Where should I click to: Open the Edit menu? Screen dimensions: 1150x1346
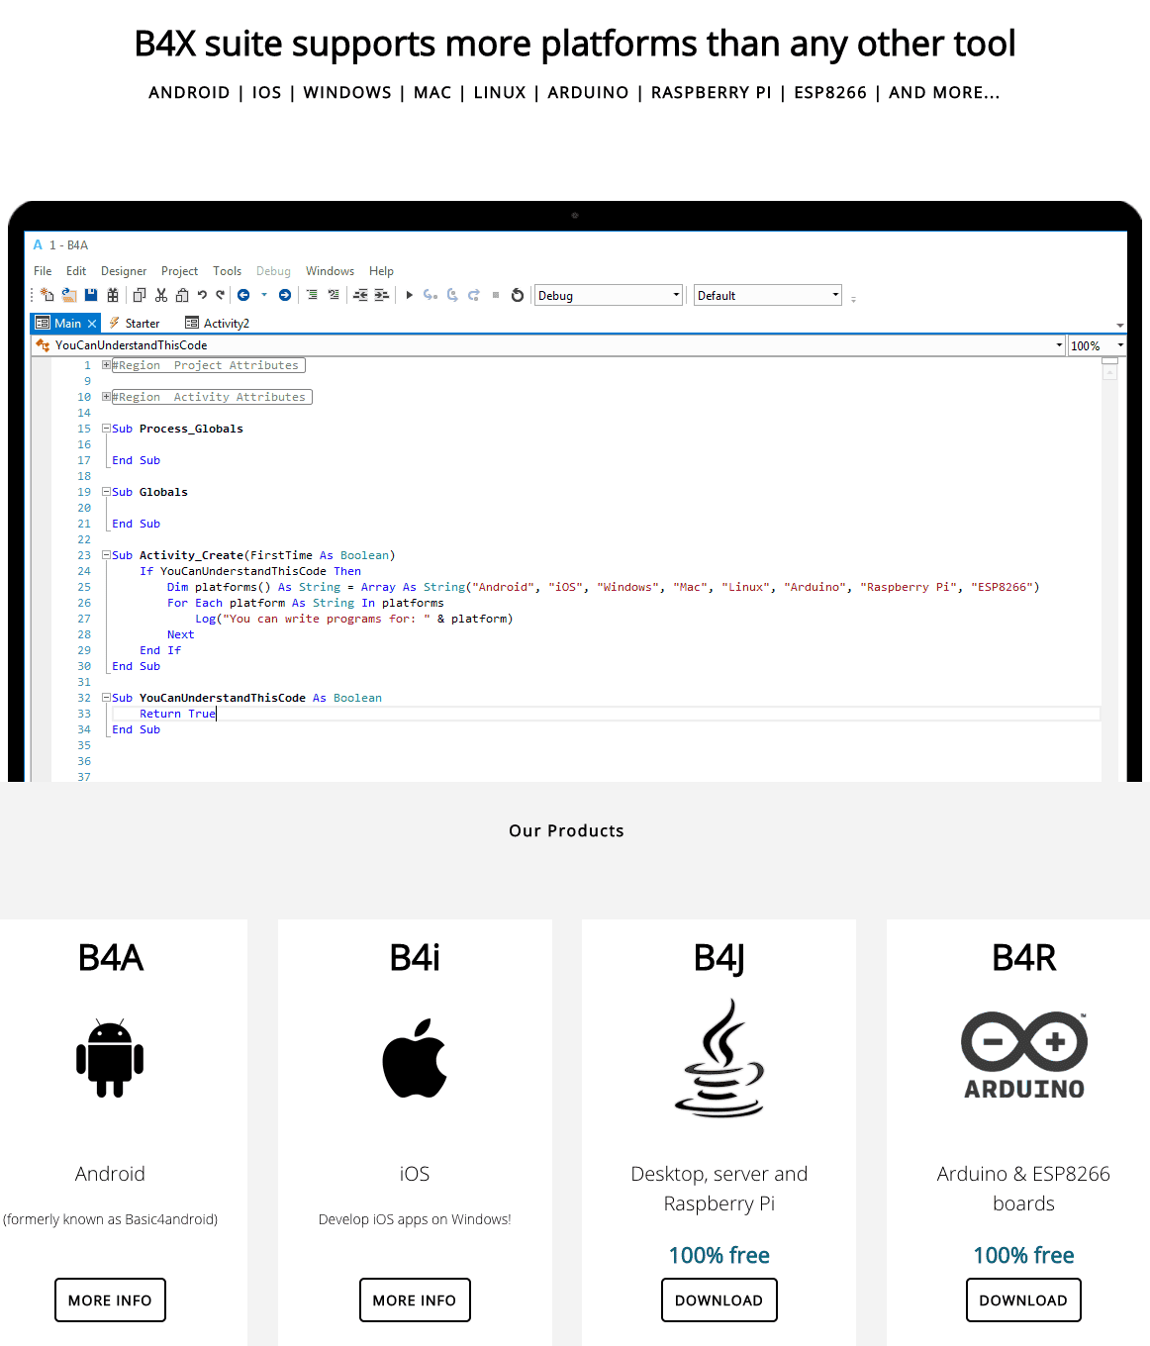(x=76, y=271)
